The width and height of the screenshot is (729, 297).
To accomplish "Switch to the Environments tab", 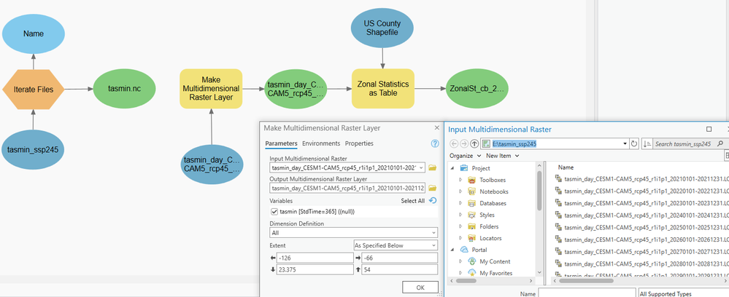I will 321,143.
